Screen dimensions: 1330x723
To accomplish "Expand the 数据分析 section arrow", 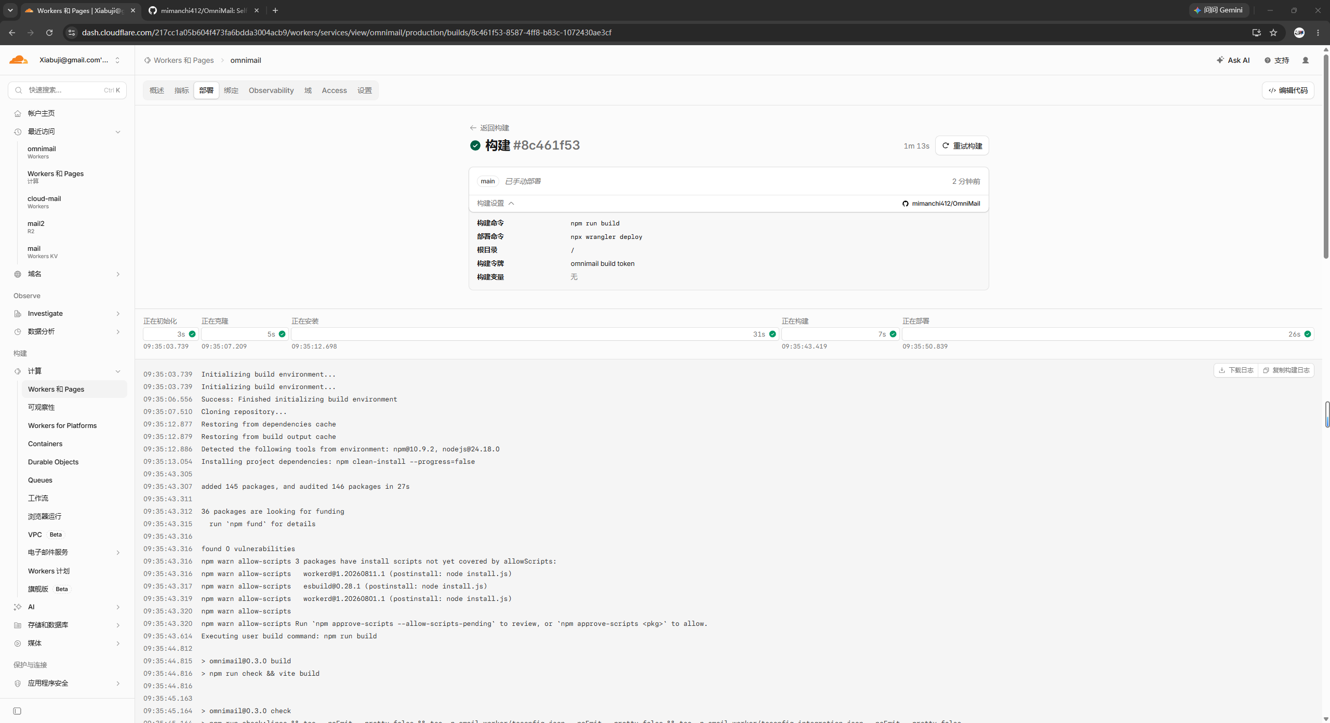I will [118, 332].
